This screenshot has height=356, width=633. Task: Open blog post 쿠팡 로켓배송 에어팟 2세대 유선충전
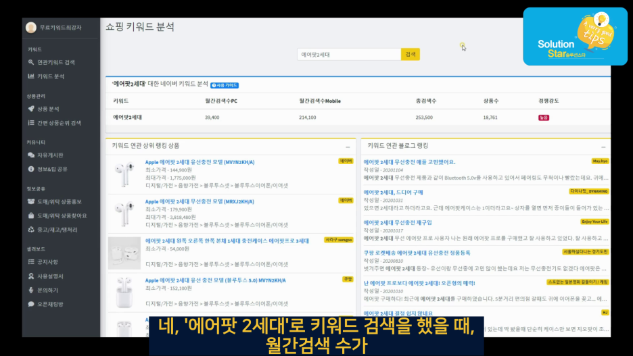pyautogui.click(x=417, y=253)
